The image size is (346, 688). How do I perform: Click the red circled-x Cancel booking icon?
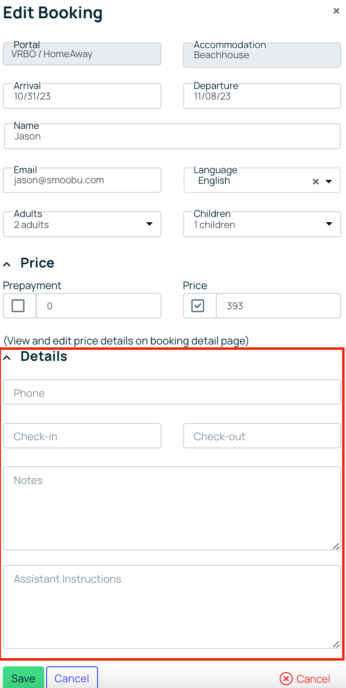coord(286,678)
